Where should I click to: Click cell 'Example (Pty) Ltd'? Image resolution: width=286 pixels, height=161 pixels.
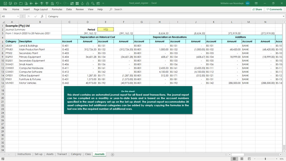(x=18, y=26)
